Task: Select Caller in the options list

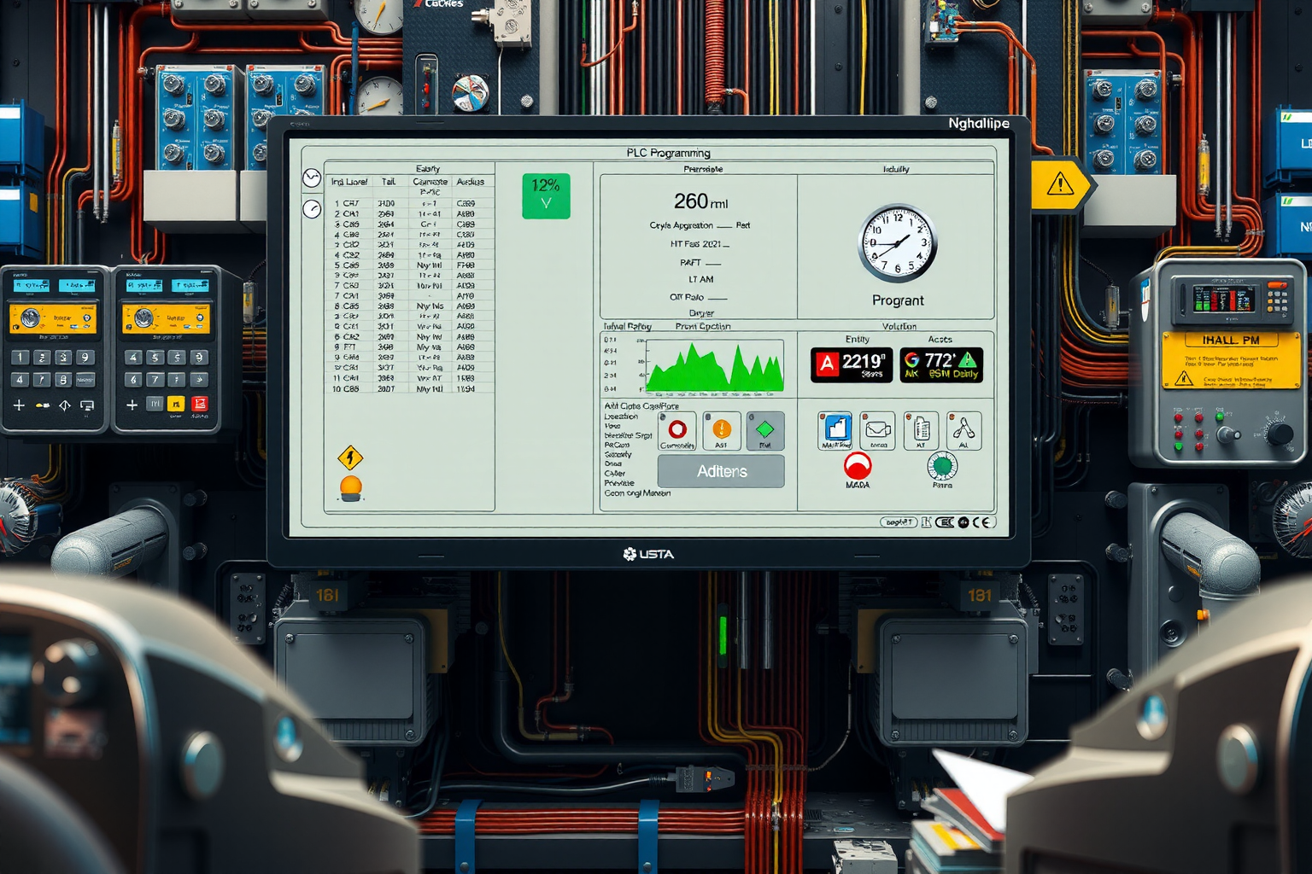Action: point(615,473)
